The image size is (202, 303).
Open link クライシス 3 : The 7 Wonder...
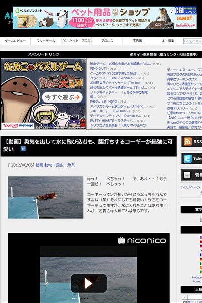(113, 78)
